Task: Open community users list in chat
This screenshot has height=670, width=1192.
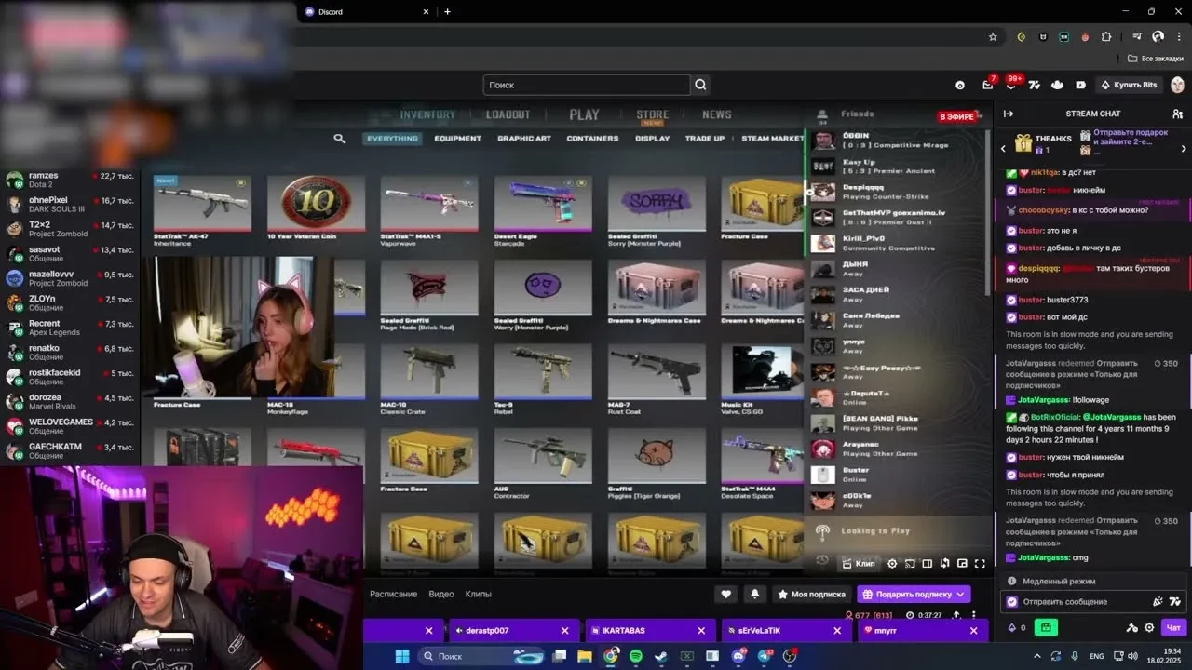Action: [1177, 114]
